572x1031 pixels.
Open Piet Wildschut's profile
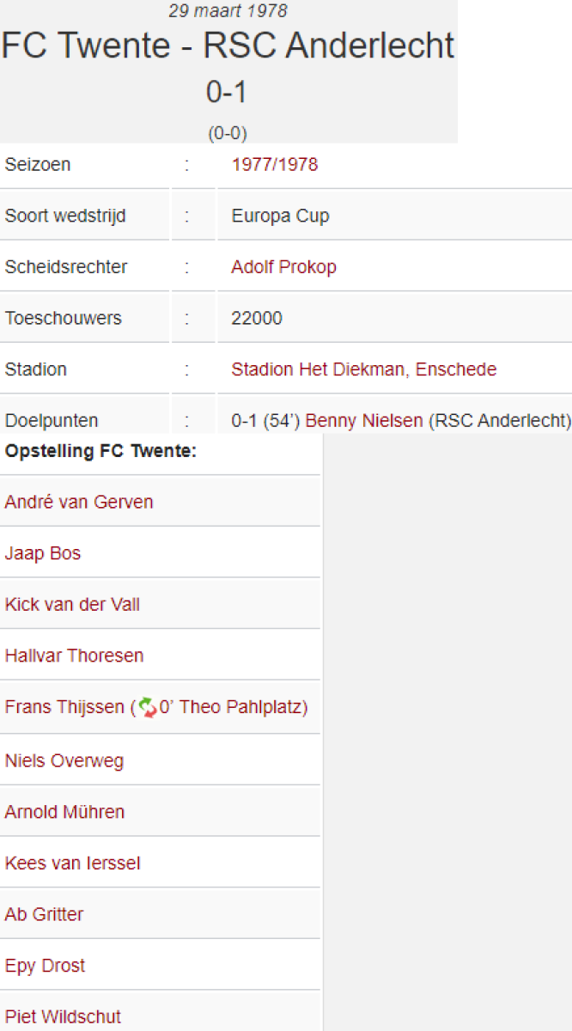click(63, 1017)
